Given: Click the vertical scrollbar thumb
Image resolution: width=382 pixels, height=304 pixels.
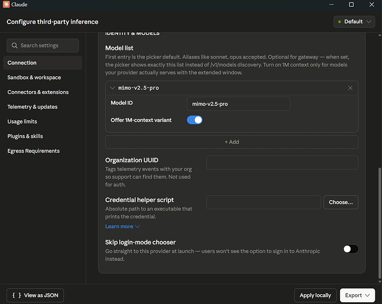Looking at the screenshot, I should click(x=380, y=223).
